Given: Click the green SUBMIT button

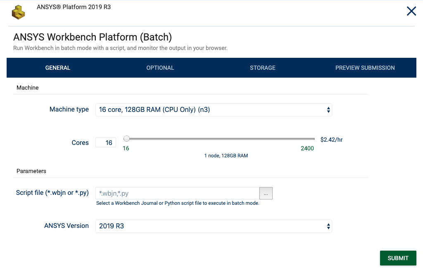Looking at the screenshot, I should point(398,258).
